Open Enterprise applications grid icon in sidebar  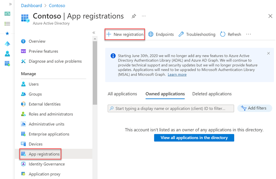(x=7, y=63)
